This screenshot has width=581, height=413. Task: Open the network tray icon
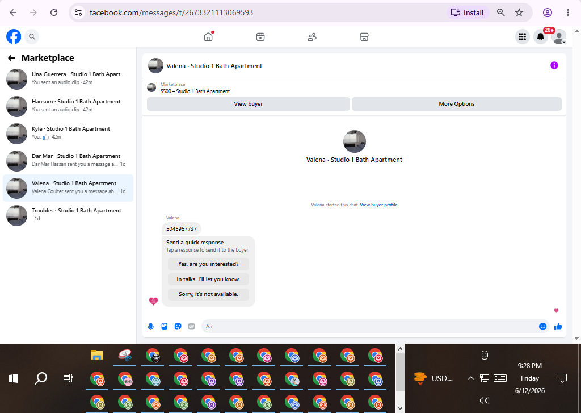tap(485, 378)
